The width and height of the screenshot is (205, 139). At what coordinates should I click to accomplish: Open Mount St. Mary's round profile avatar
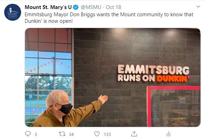click(12, 12)
